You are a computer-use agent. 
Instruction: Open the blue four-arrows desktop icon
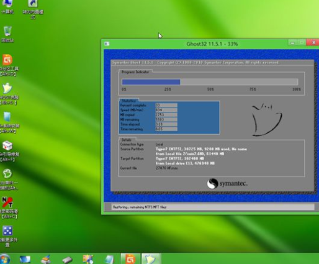coord(7,236)
